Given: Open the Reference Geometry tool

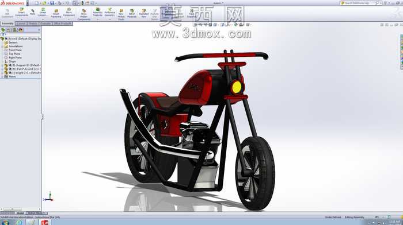Looking at the screenshot, I should (x=110, y=12).
